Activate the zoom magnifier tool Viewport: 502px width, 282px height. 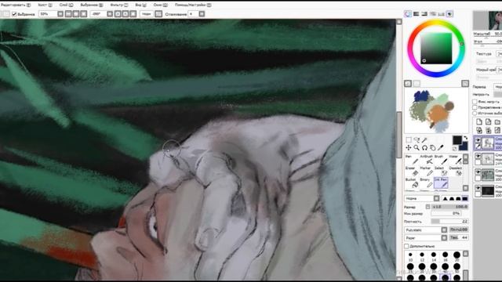pos(417,148)
